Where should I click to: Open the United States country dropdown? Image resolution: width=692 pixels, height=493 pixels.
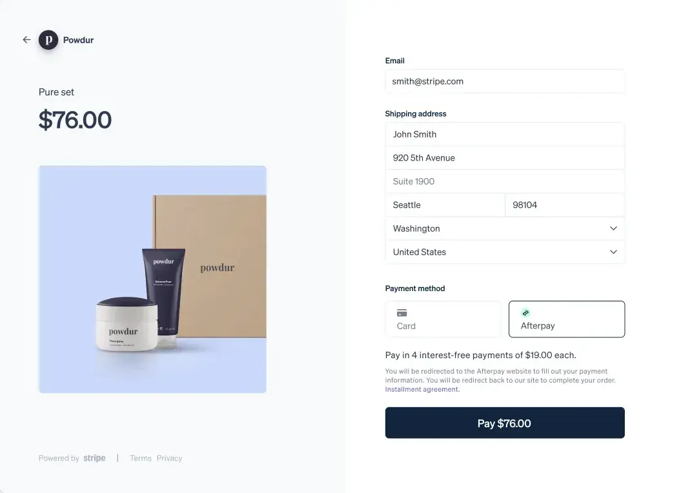click(x=505, y=252)
